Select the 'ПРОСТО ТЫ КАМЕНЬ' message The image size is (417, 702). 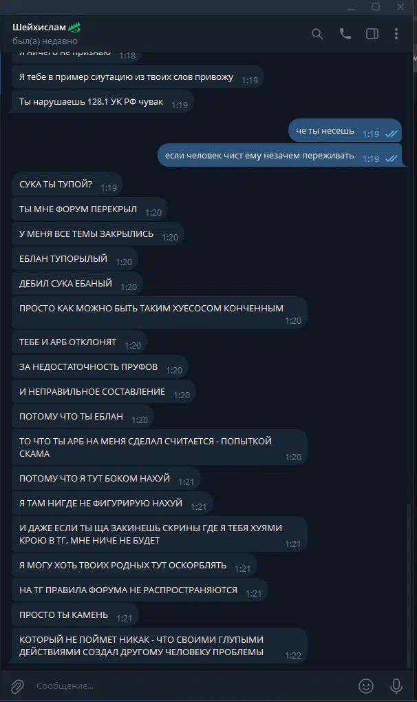pyautogui.click(x=75, y=616)
